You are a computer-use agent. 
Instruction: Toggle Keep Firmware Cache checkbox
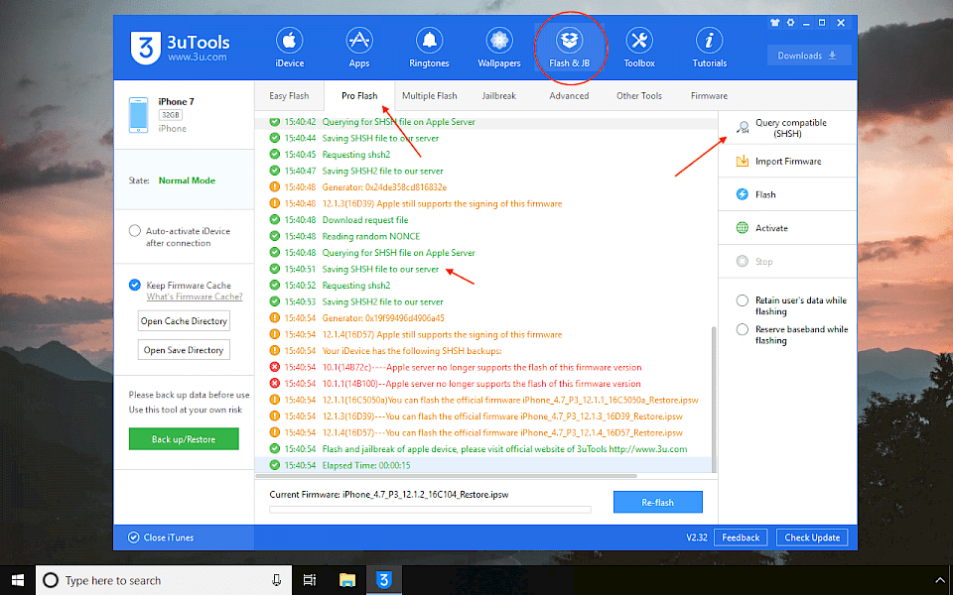click(135, 285)
